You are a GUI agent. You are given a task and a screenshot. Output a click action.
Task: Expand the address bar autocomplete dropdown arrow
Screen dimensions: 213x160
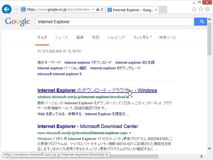(x=93, y=10)
